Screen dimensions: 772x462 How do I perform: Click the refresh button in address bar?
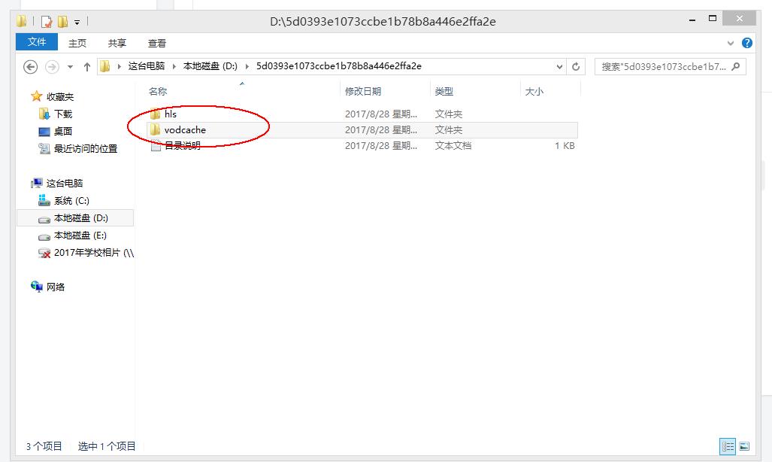click(x=577, y=66)
